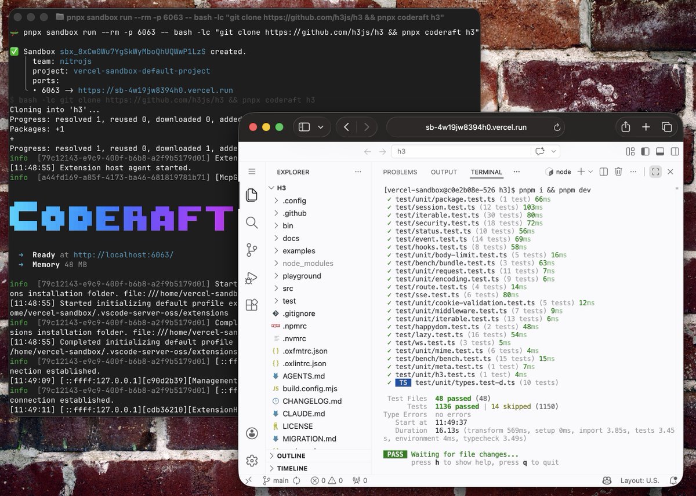Image resolution: width=696 pixels, height=496 pixels.
Task: Open the hamburger application menu
Action: [x=252, y=172]
